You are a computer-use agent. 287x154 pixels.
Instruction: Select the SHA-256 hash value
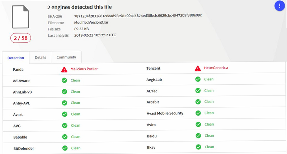tap(138, 16)
